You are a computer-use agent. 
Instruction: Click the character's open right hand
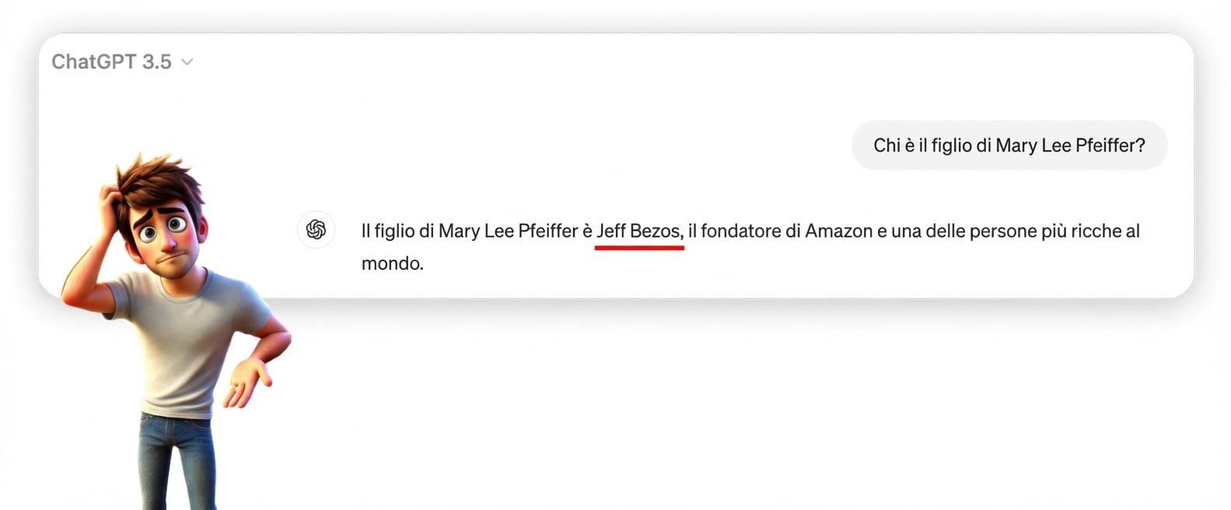point(249,381)
